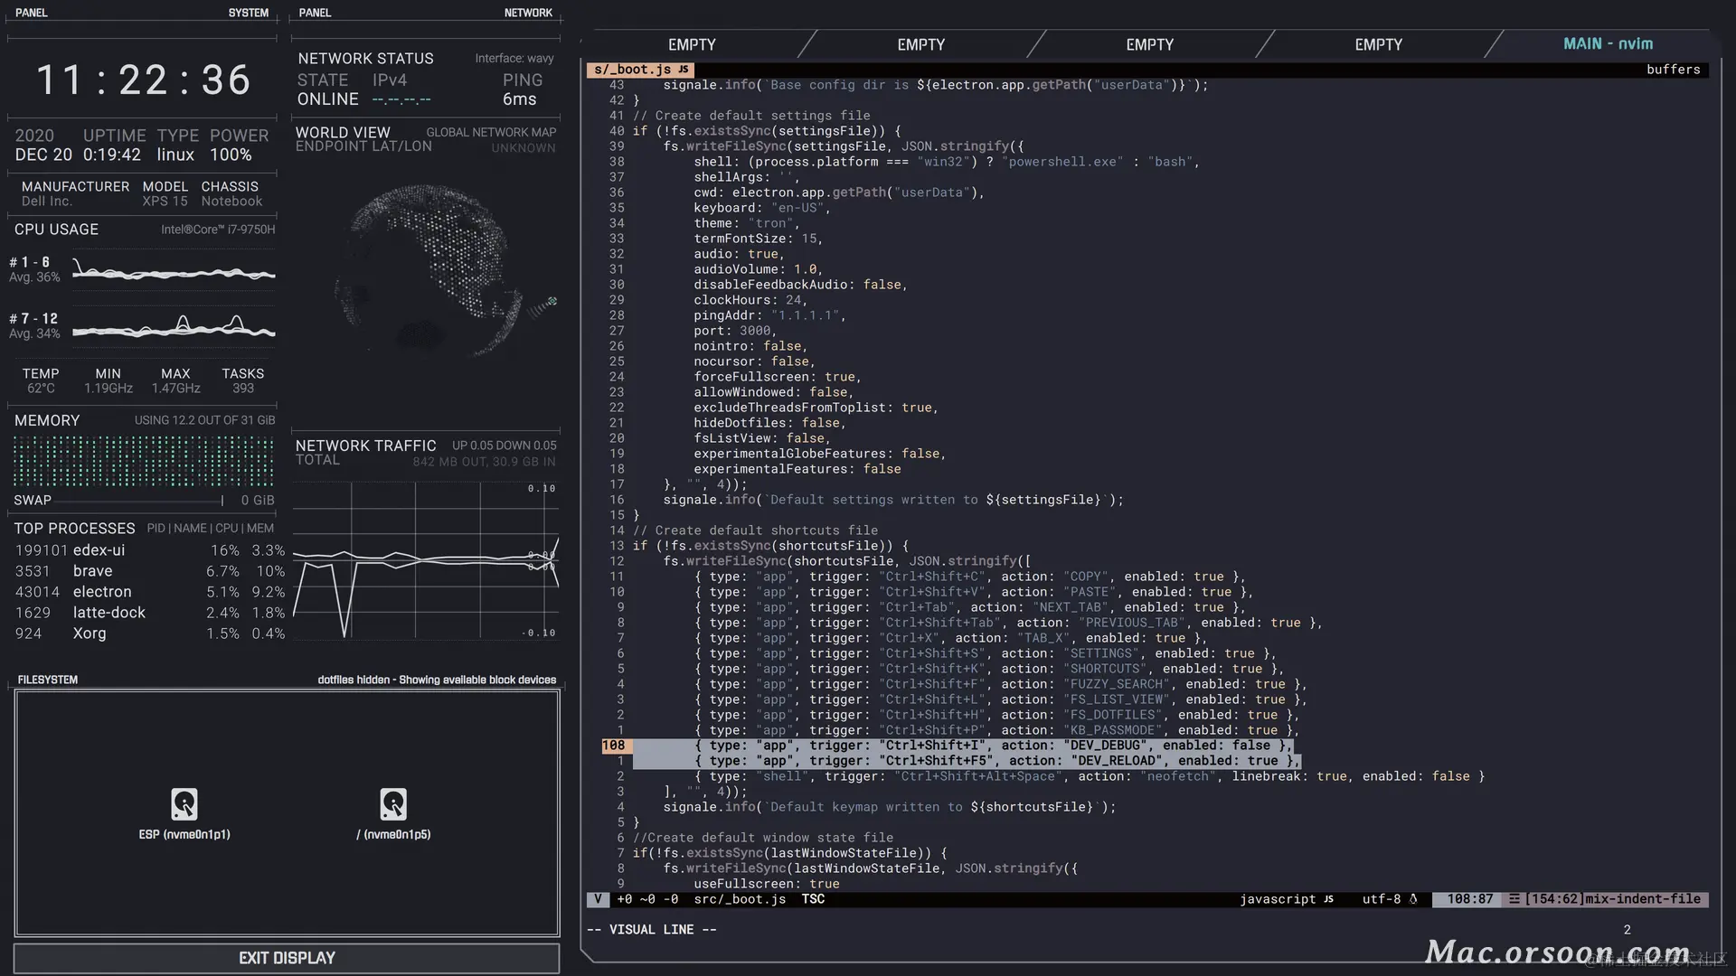The height and width of the screenshot is (976, 1736).
Task: Select the fourth EMPTY terminal tab
Action: [1378, 44]
